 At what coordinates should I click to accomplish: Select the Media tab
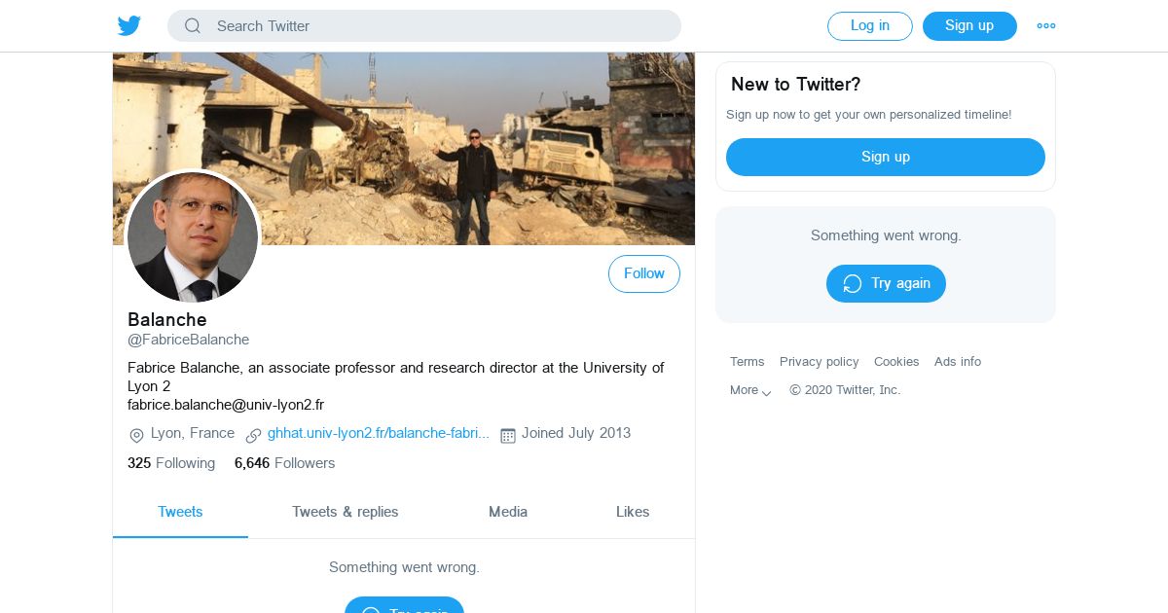tap(508, 512)
